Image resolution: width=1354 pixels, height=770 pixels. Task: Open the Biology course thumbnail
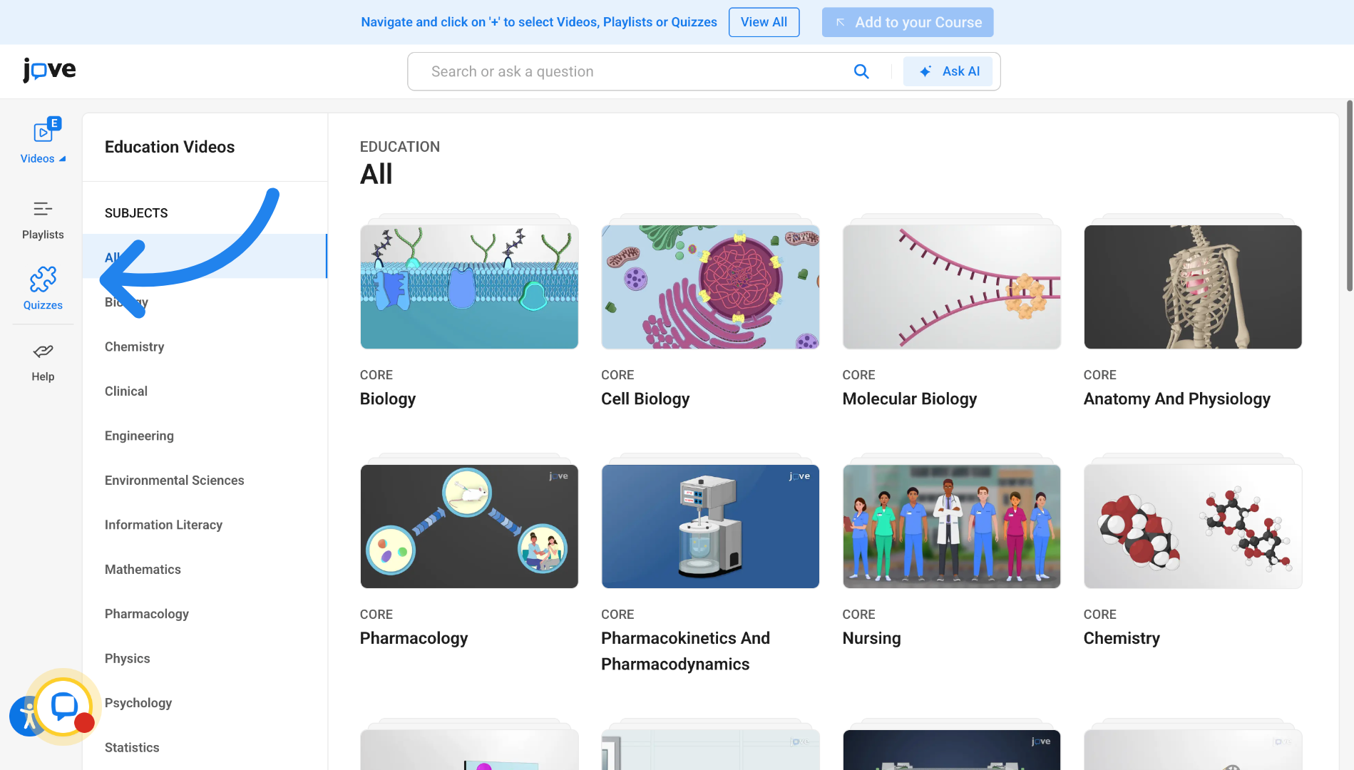[469, 287]
